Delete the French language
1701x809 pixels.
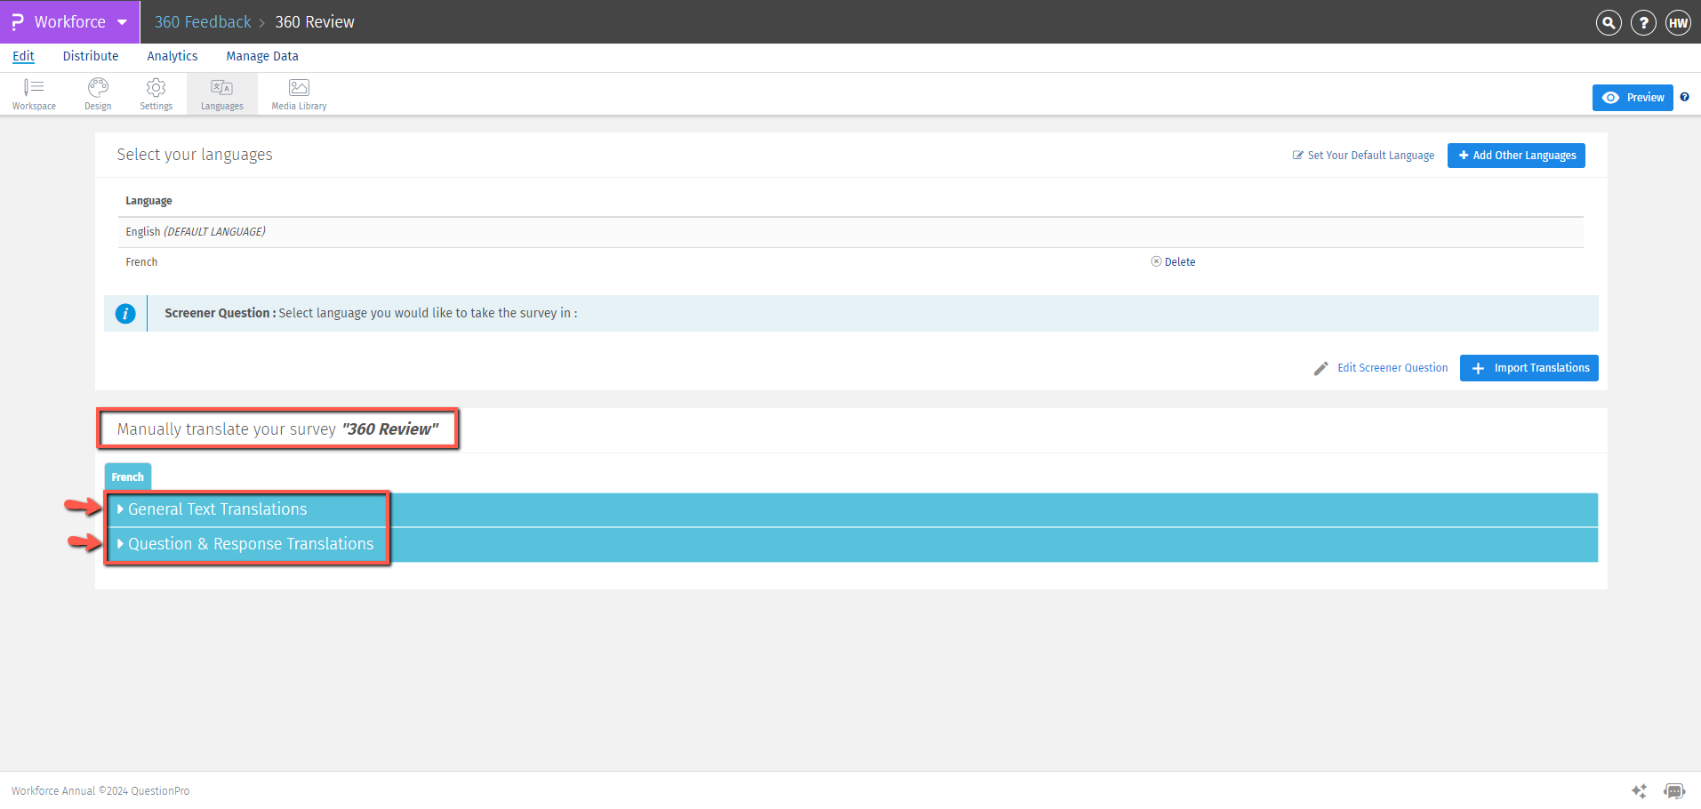pyautogui.click(x=1173, y=262)
